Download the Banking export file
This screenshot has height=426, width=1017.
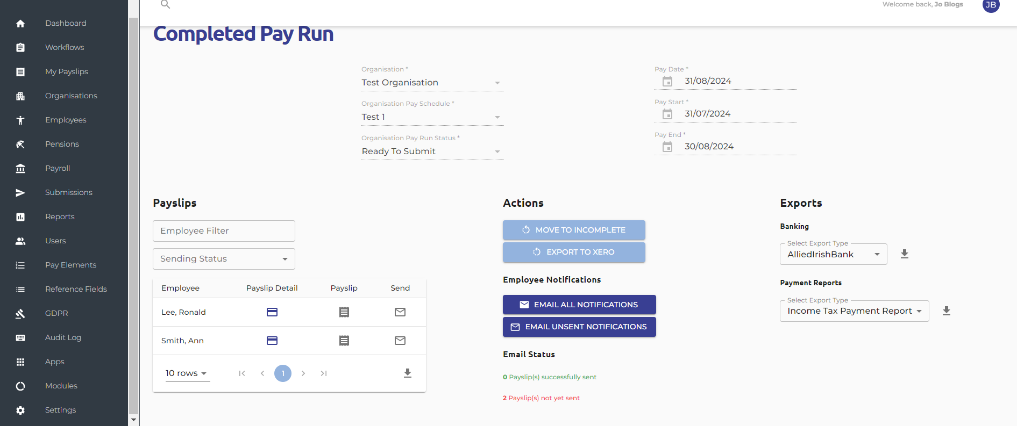pos(905,254)
